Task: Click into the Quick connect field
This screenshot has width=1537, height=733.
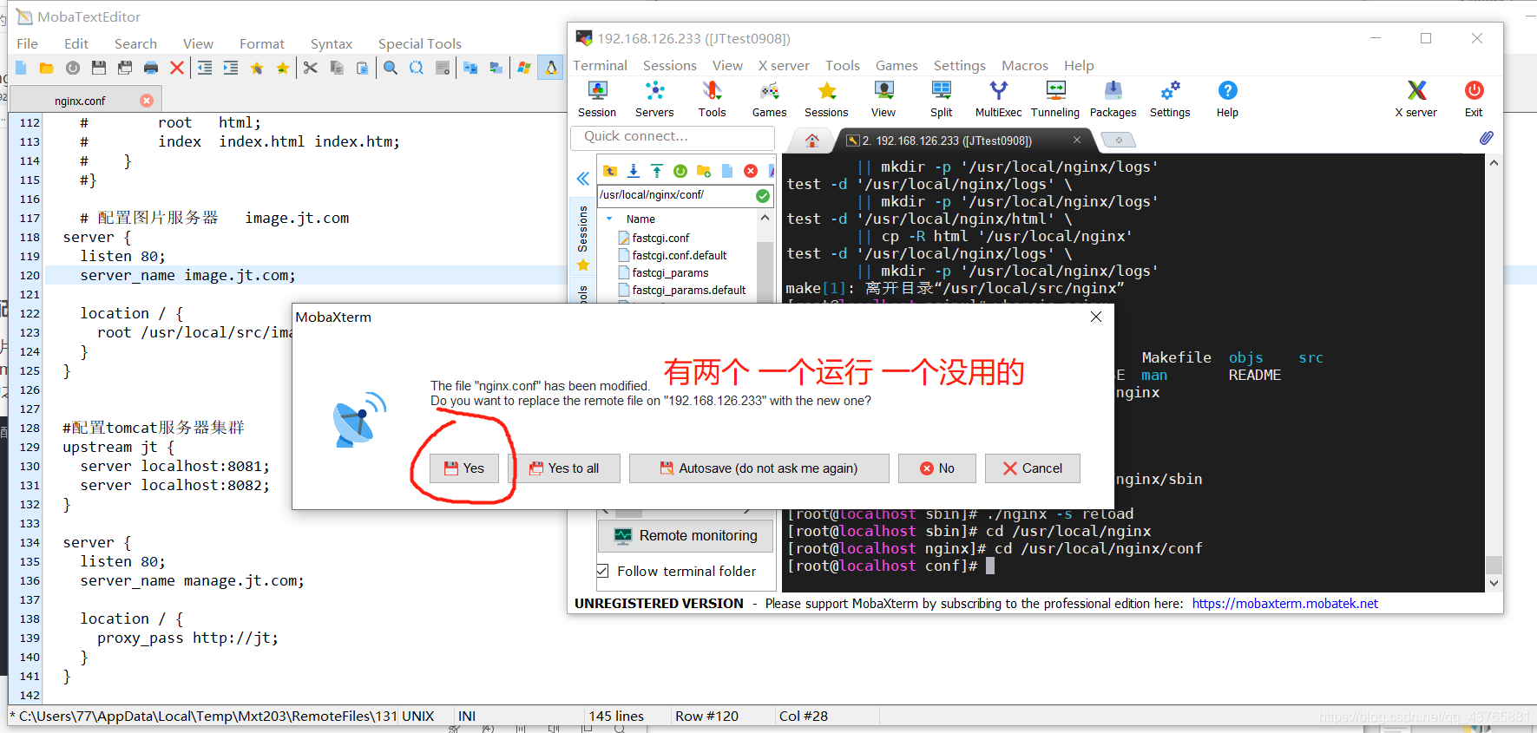Action: click(x=673, y=136)
